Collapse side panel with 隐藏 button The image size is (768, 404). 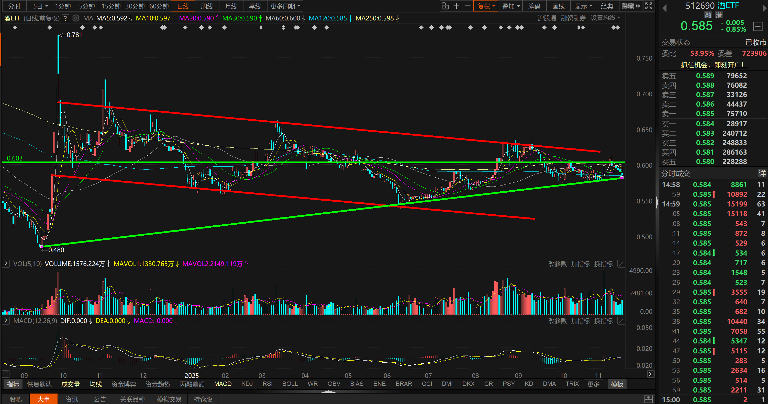coord(631,6)
